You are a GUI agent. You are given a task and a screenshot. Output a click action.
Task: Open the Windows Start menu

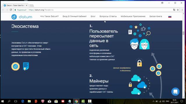(x=2, y=101)
